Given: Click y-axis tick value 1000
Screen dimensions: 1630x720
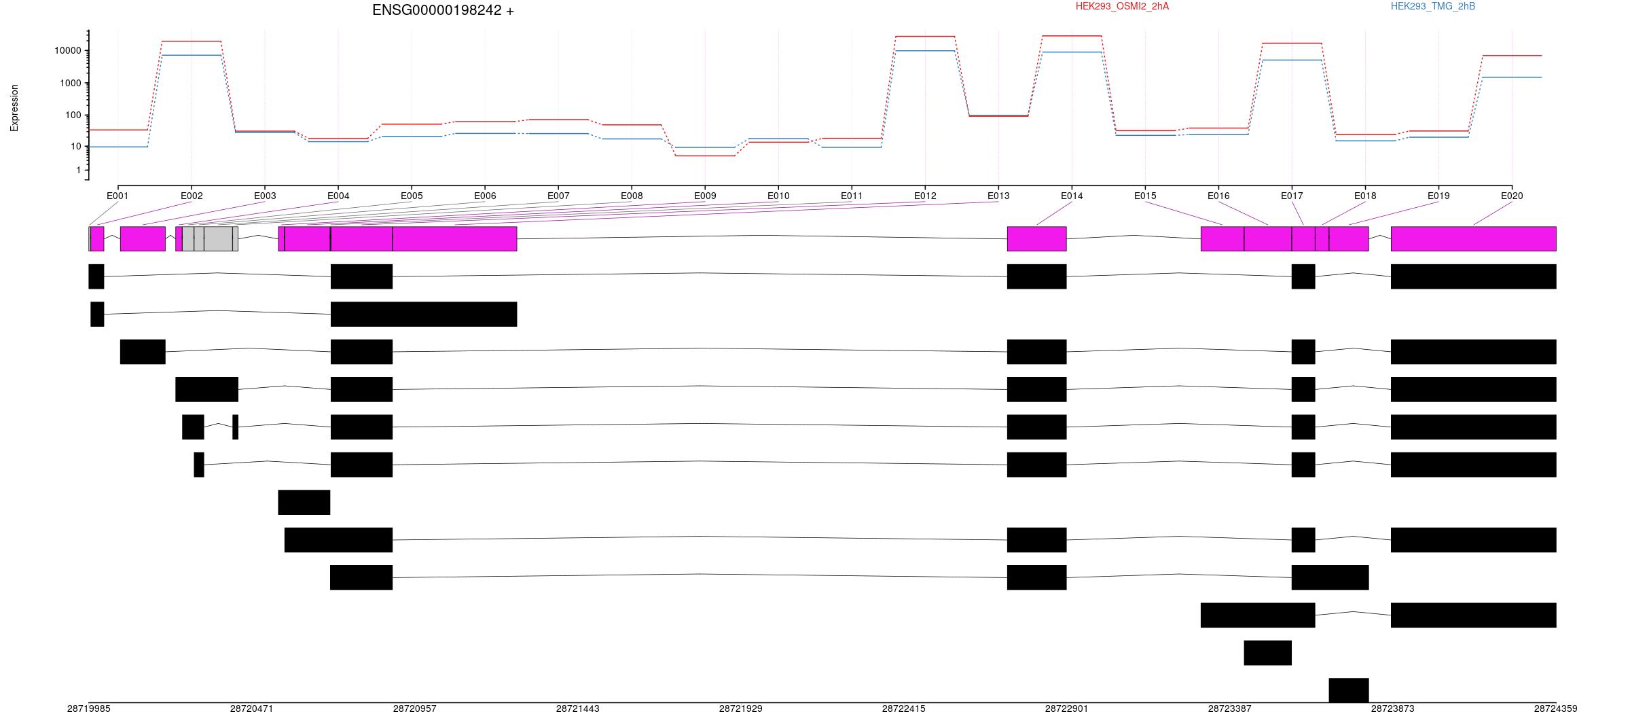Looking at the screenshot, I should (x=71, y=83).
